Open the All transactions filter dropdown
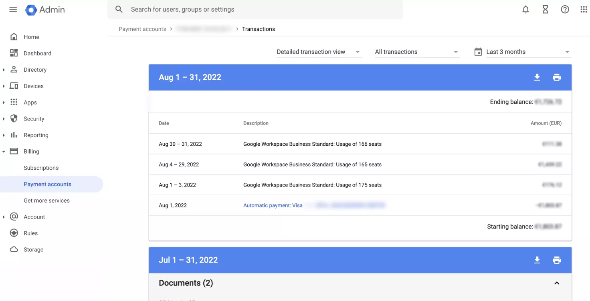The height and width of the screenshot is (301, 590). pyautogui.click(x=417, y=52)
